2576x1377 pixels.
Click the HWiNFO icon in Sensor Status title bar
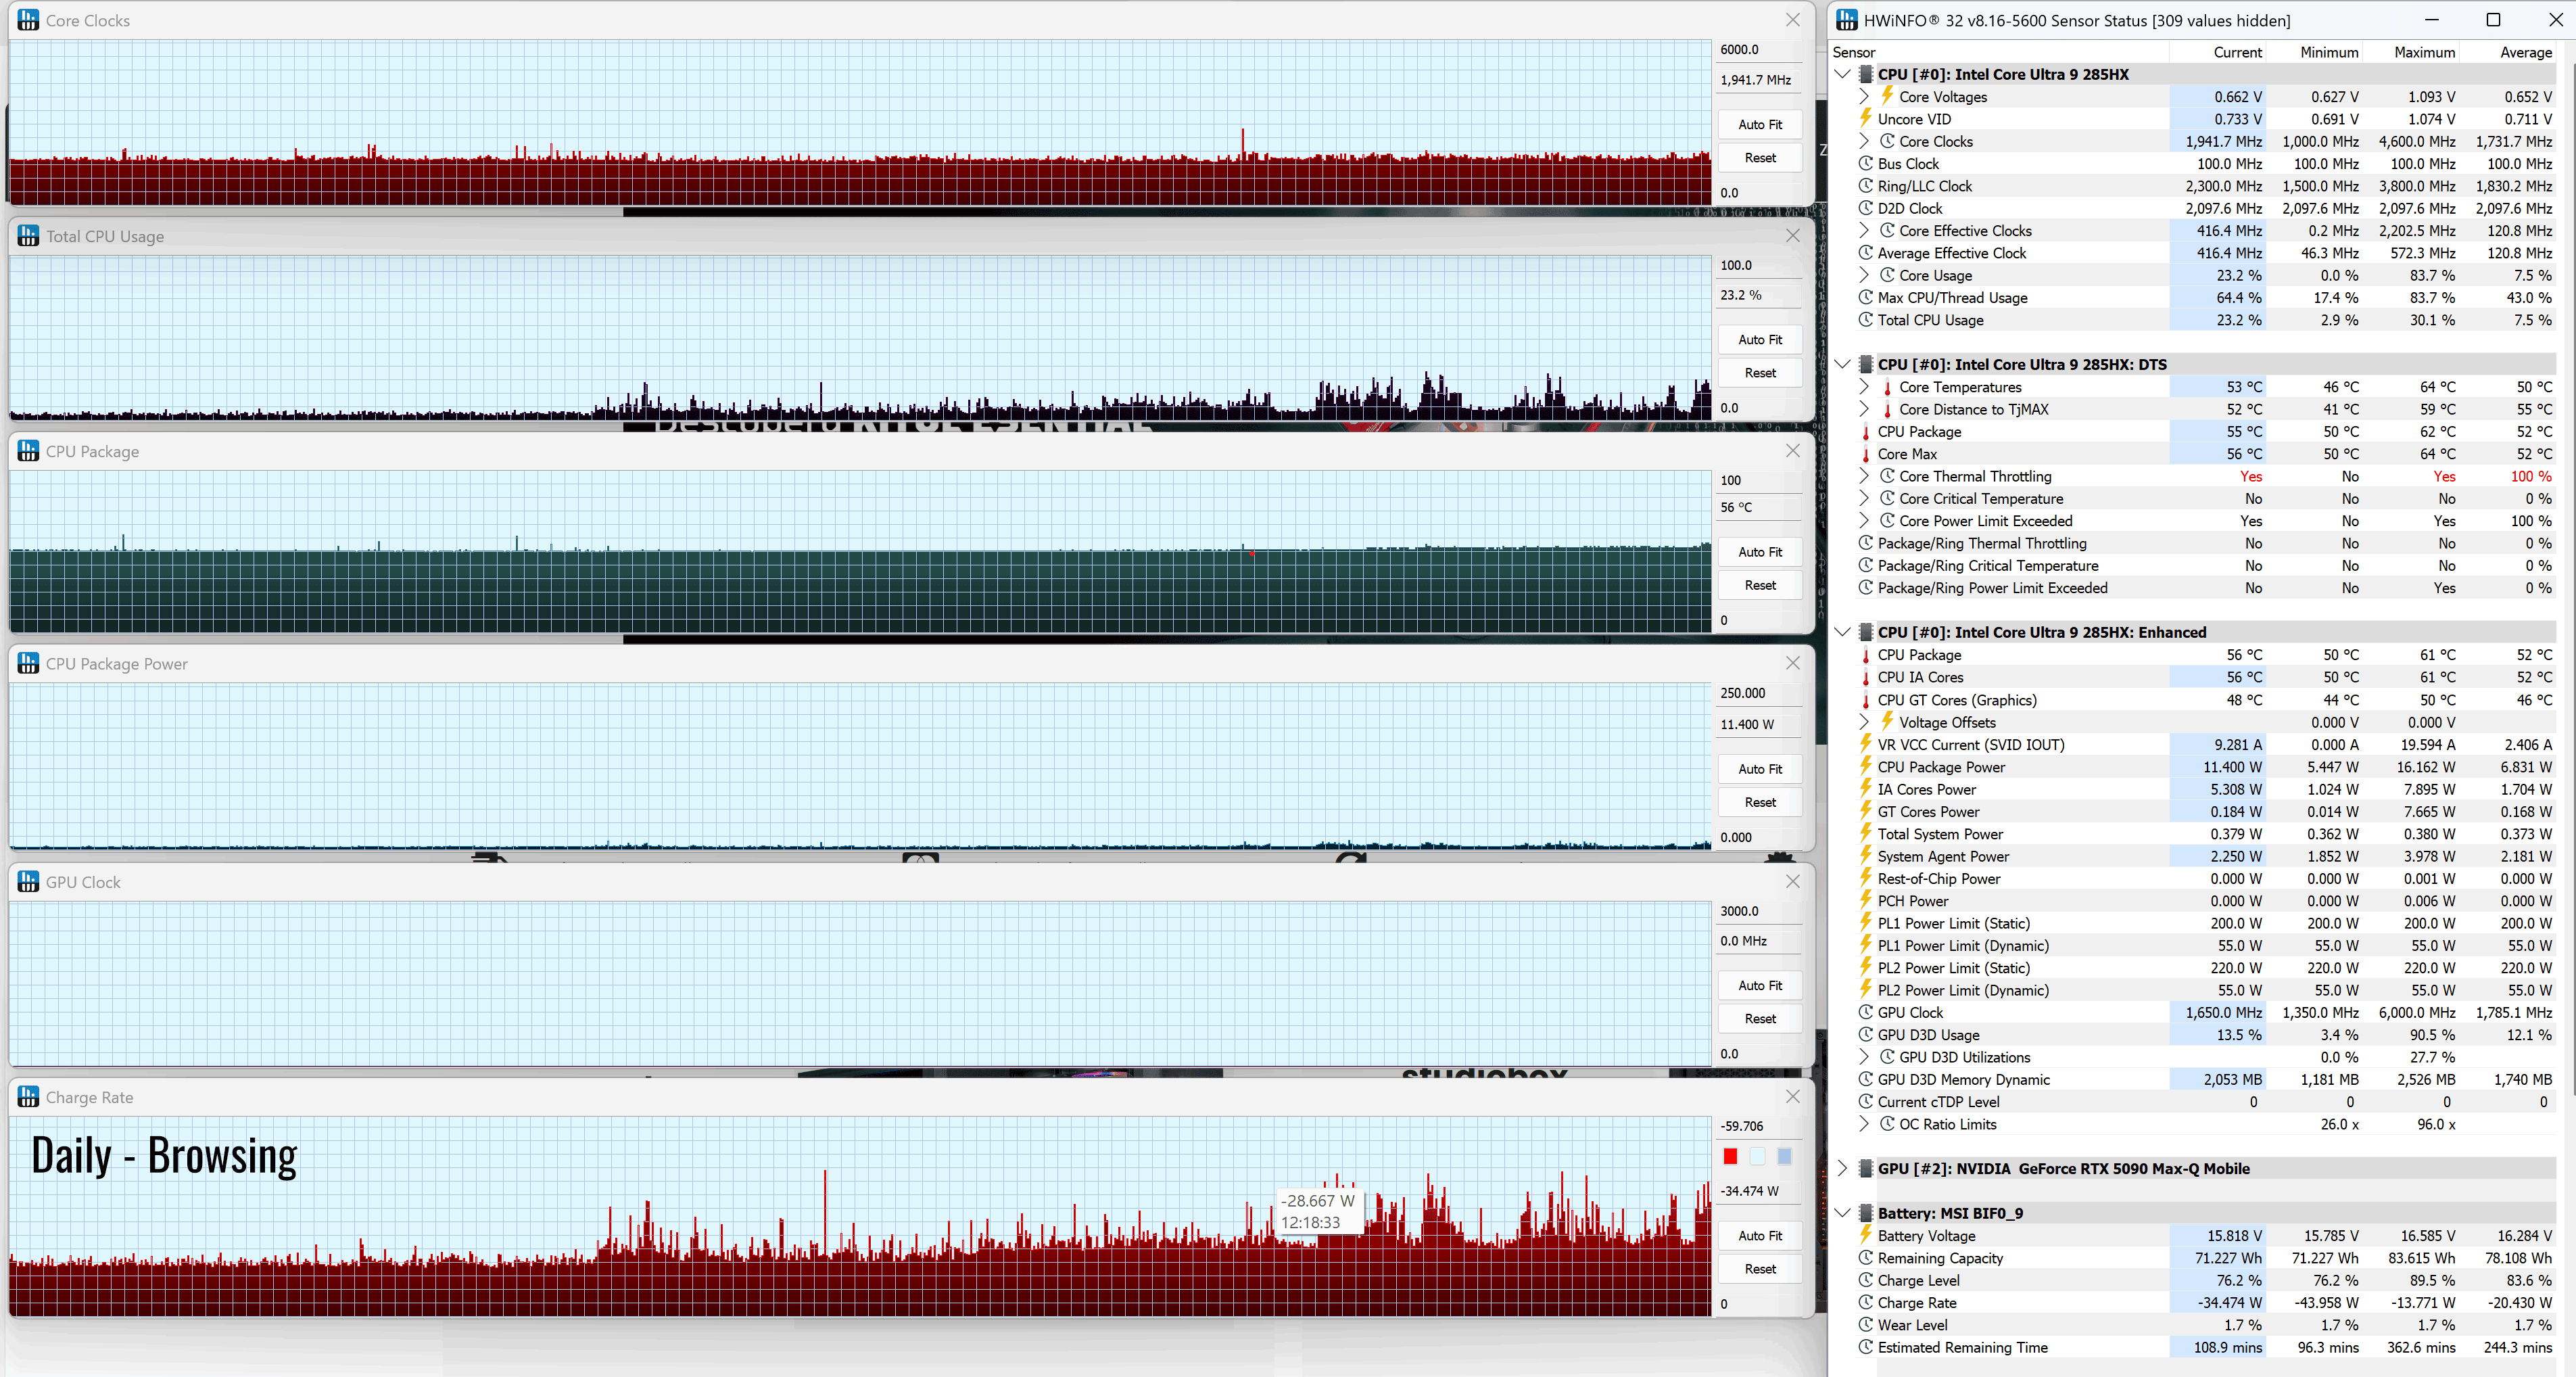pyautogui.click(x=1846, y=20)
